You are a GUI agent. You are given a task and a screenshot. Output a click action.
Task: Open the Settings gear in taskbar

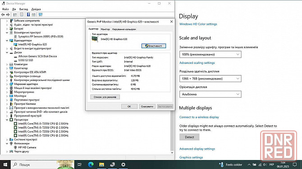(x=123, y=165)
